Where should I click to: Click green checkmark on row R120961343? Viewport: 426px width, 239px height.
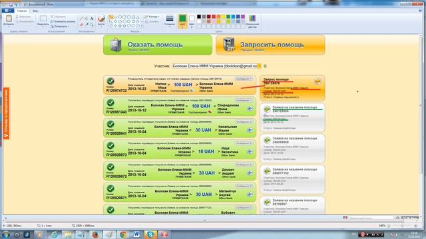click(x=110, y=102)
